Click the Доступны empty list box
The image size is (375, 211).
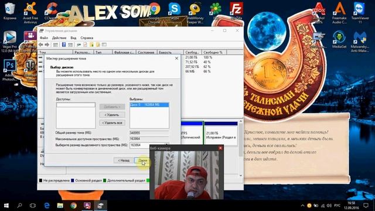[76, 115]
